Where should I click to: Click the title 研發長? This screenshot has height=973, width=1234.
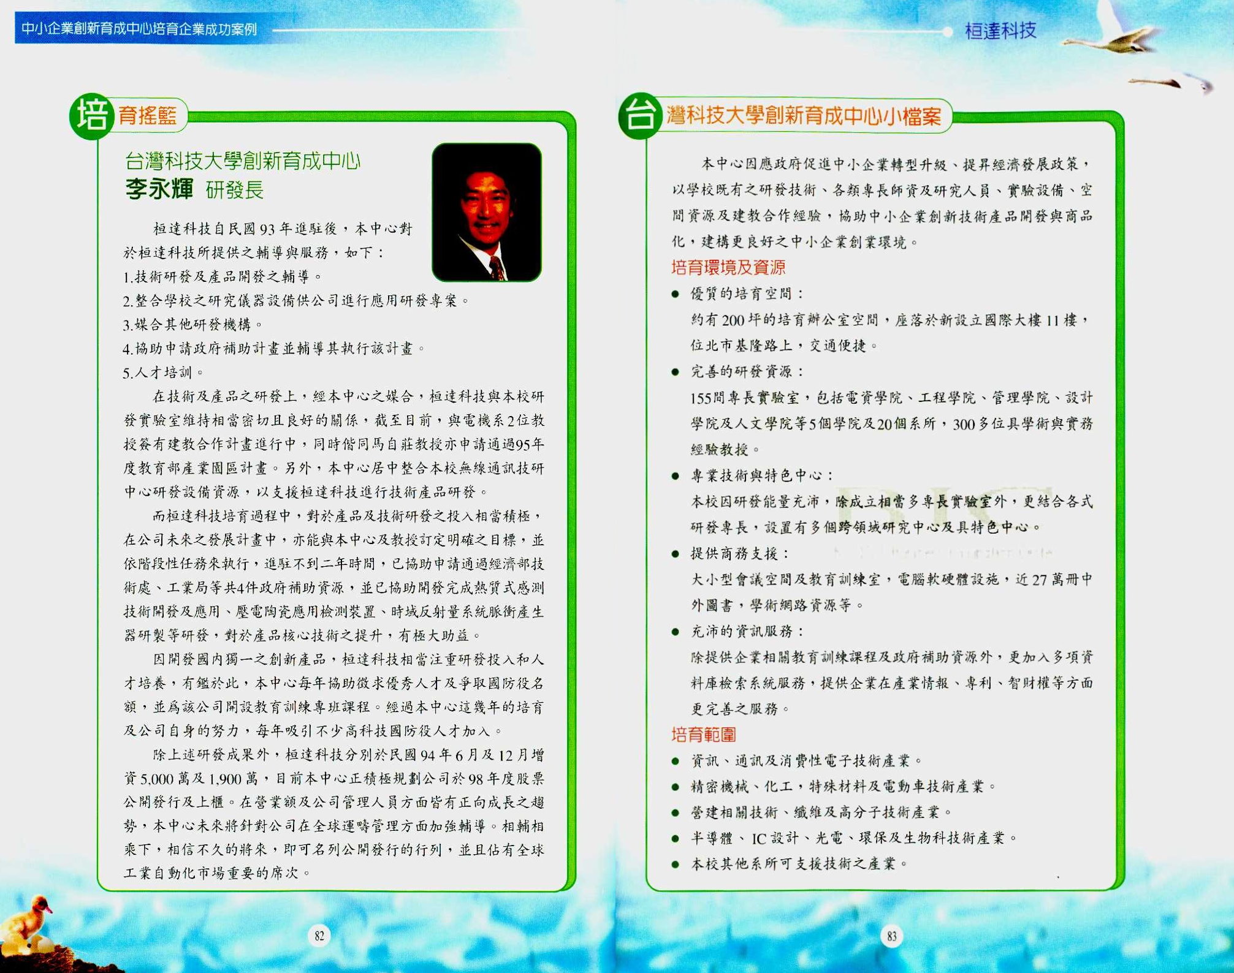coord(235,191)
